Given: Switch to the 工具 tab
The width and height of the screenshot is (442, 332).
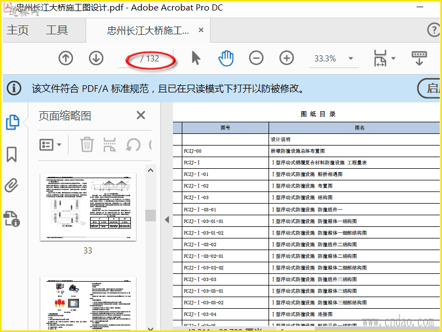Looking at the screenshot, I should (x=57, y=30).
